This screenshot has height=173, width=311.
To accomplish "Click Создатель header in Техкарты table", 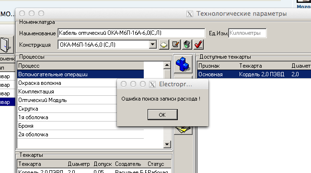I will tap(128, 164).
